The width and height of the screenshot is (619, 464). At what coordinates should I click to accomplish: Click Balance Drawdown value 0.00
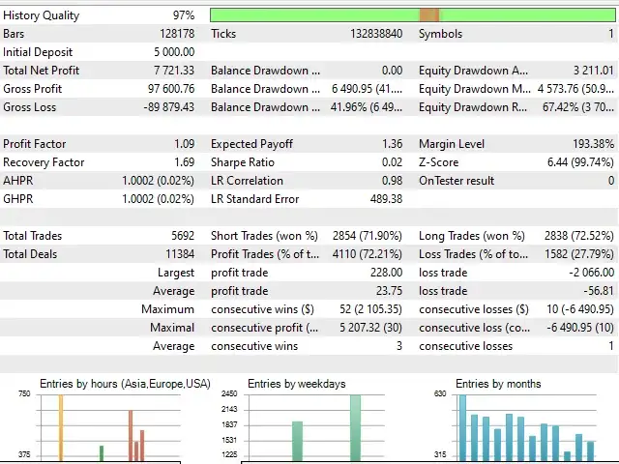coord(392,71)
